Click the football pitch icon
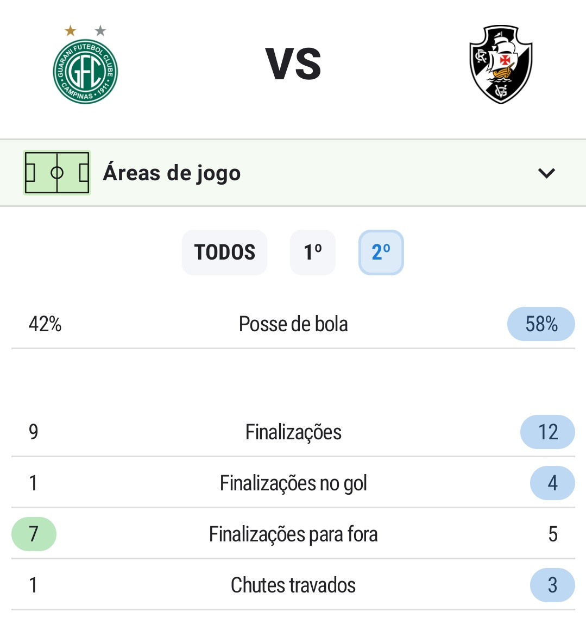The height and width of the screenshot is (631, 586). 56,173
